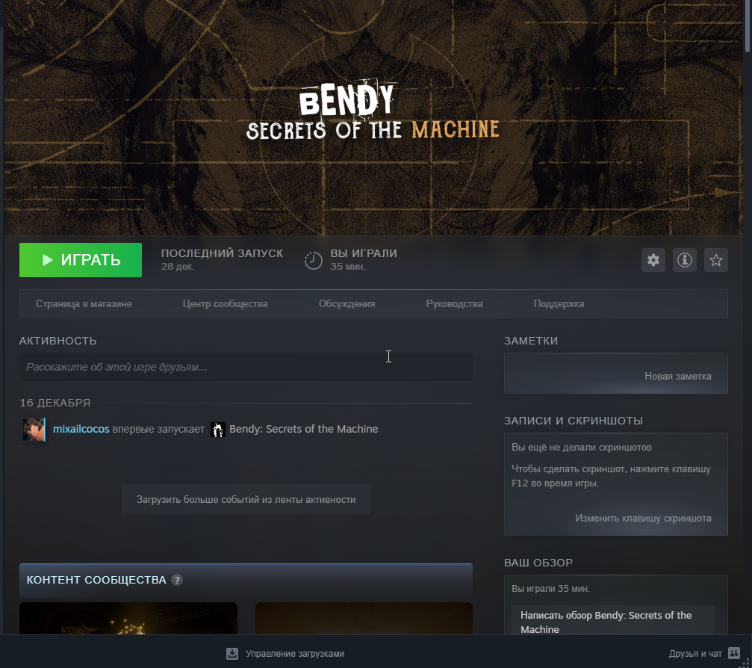This screenshot has height=668, width=752.
Task: Add game to favorites star icon
Action: (716, 260)
